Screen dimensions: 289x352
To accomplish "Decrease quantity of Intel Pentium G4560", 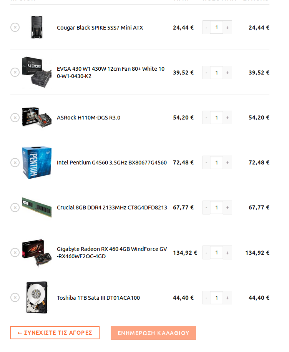I will (x=206, y=163).
